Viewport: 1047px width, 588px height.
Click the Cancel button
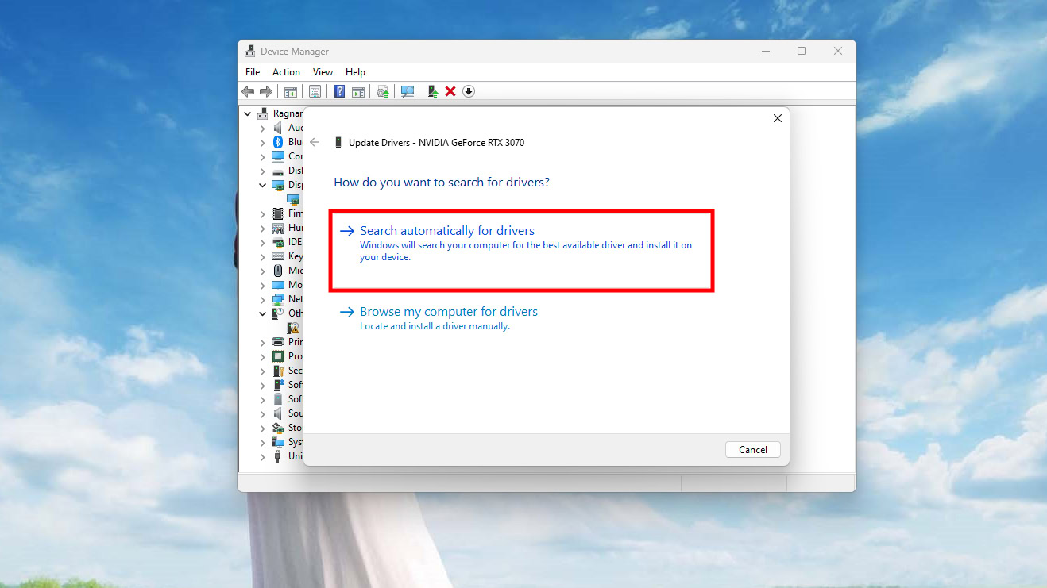(752, 450)
